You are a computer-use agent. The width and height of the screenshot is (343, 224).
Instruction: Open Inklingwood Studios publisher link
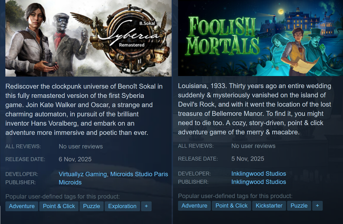point(259,182)
